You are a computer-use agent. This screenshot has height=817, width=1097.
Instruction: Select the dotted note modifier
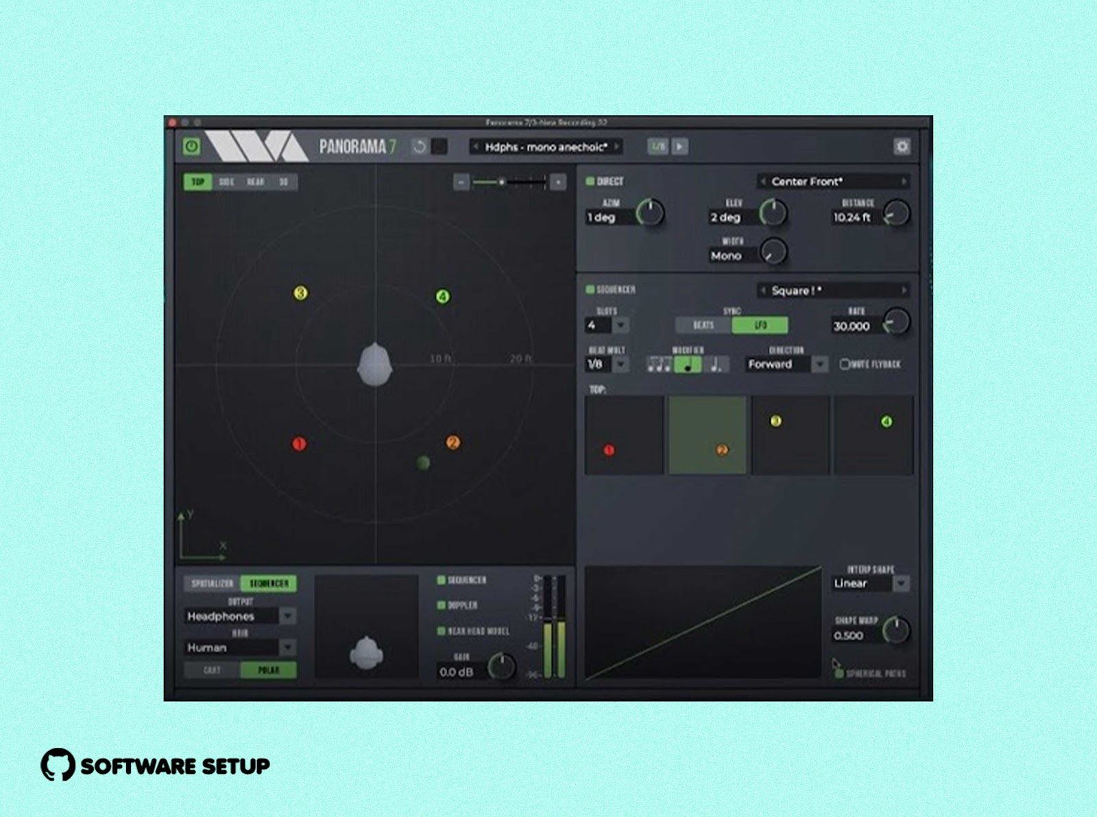pos(716,365)
